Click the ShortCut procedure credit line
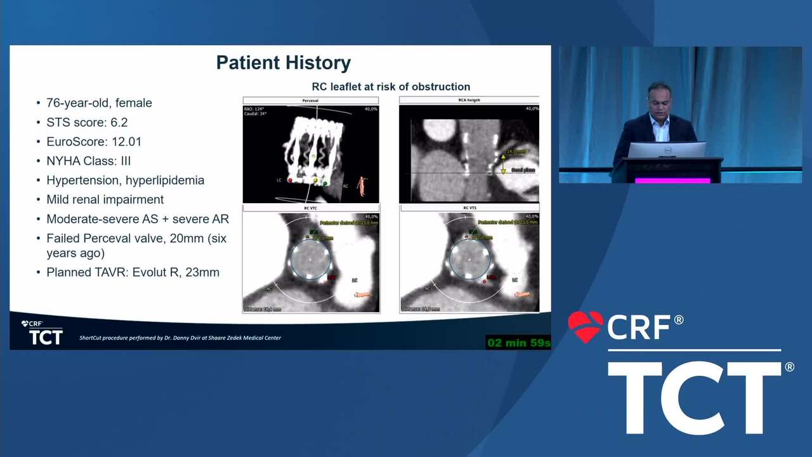 180,338
